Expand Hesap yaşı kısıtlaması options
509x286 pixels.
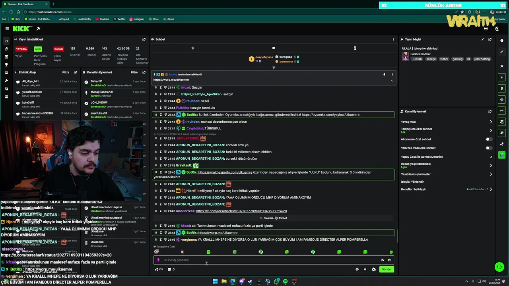pyautogui.click(x=491, y=165)
